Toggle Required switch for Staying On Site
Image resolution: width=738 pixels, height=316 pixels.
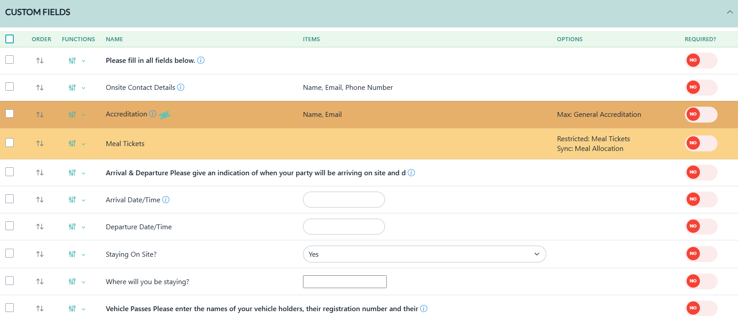coord(701,254)
